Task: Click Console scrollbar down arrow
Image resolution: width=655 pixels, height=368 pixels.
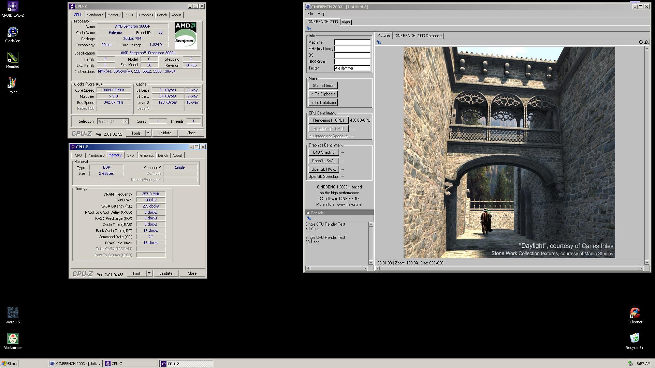Action: pyautogui.click(x=371, y=263)
